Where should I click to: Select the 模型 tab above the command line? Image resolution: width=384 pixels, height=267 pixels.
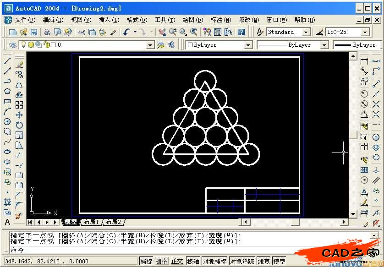[71, 222]
